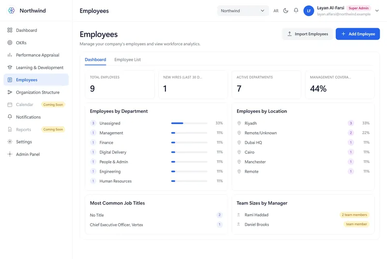This screenshot has height=259, width=387.
Task: Open the Northwind company dropdown
Action: (243, 11)
